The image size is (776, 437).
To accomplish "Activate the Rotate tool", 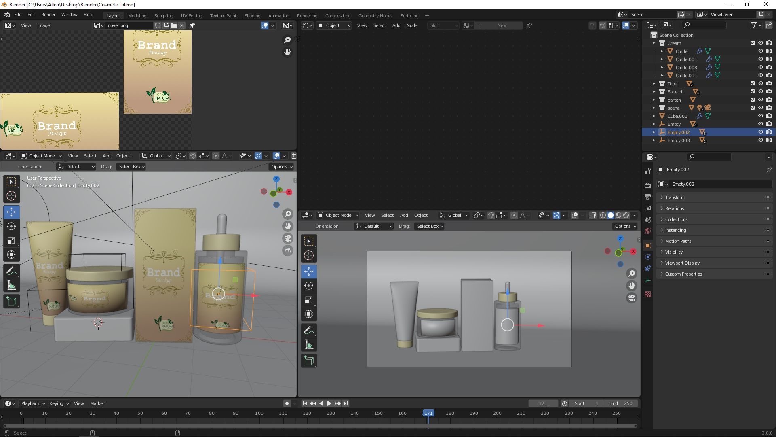I will coord(11,227).
